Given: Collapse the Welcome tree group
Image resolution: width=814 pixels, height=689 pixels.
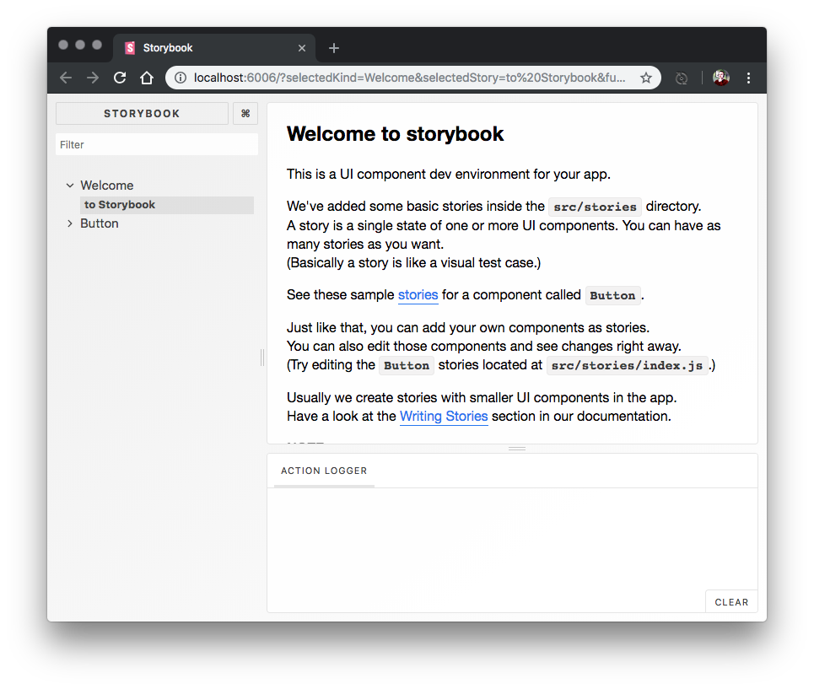Looking at the screenshot, I should (x=70, y=186).
